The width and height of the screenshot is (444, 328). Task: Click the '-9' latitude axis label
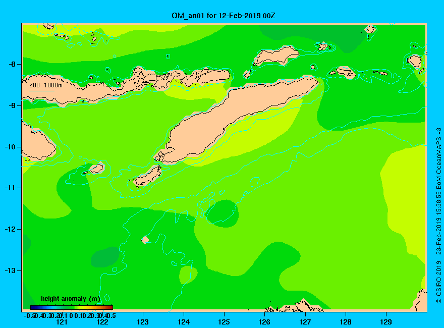(x=12, y=105)
